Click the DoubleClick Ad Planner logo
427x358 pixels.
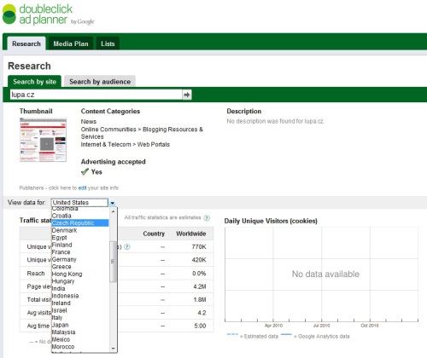tap(48, 14)
